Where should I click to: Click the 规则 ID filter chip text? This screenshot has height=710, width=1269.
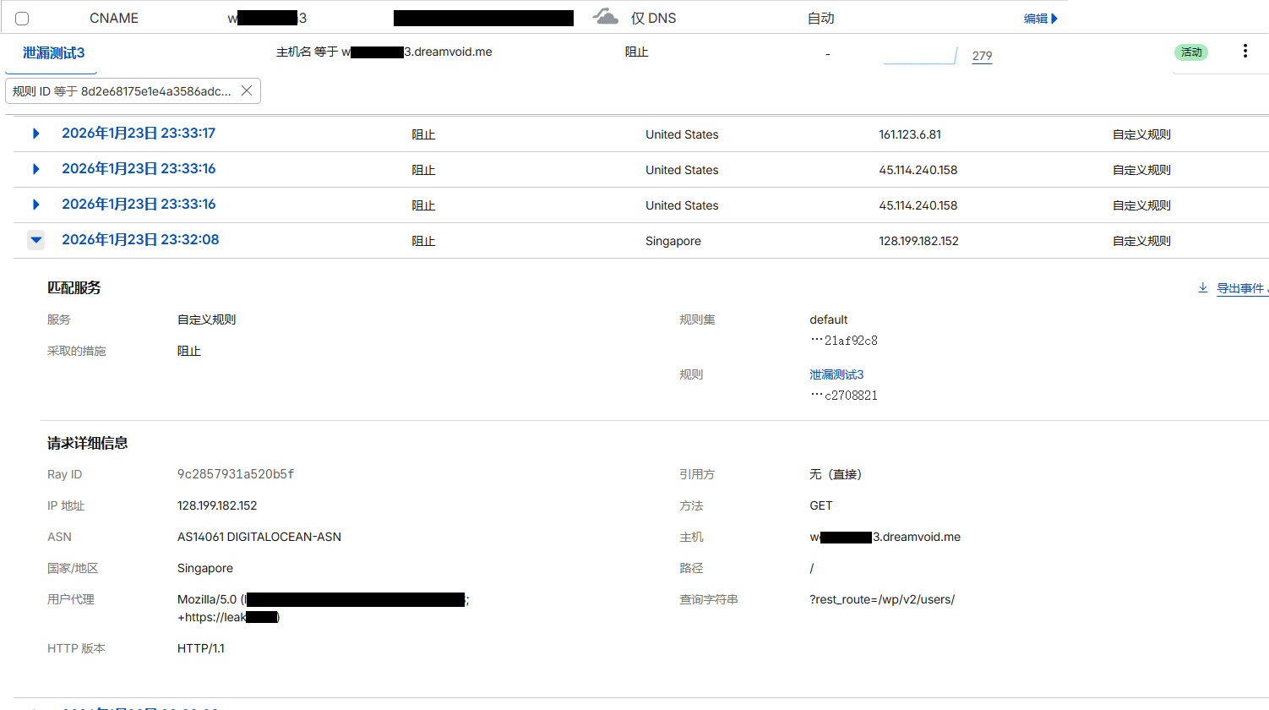(122, 91)
